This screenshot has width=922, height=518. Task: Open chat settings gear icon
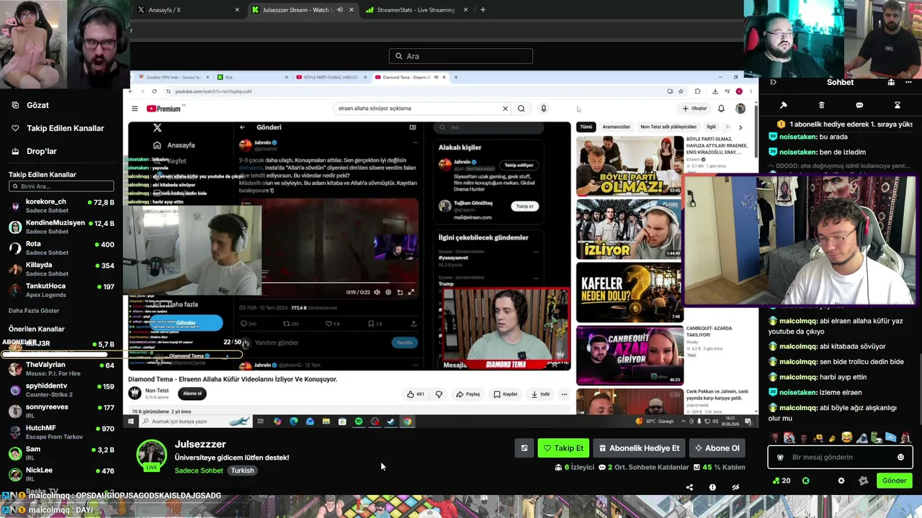(841, 481)
